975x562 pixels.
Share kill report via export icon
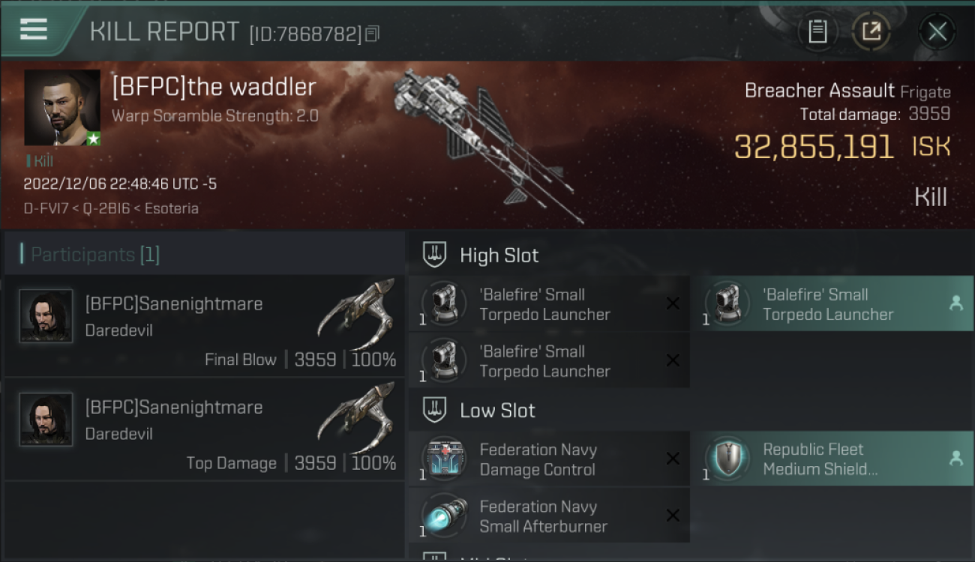(871, 31)
